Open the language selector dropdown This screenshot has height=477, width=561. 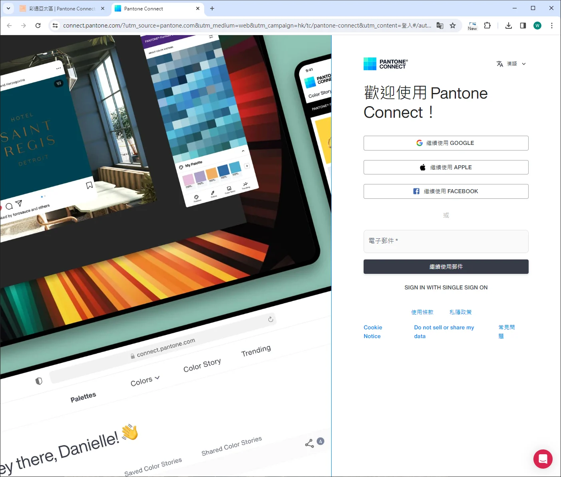coord(511,64)
